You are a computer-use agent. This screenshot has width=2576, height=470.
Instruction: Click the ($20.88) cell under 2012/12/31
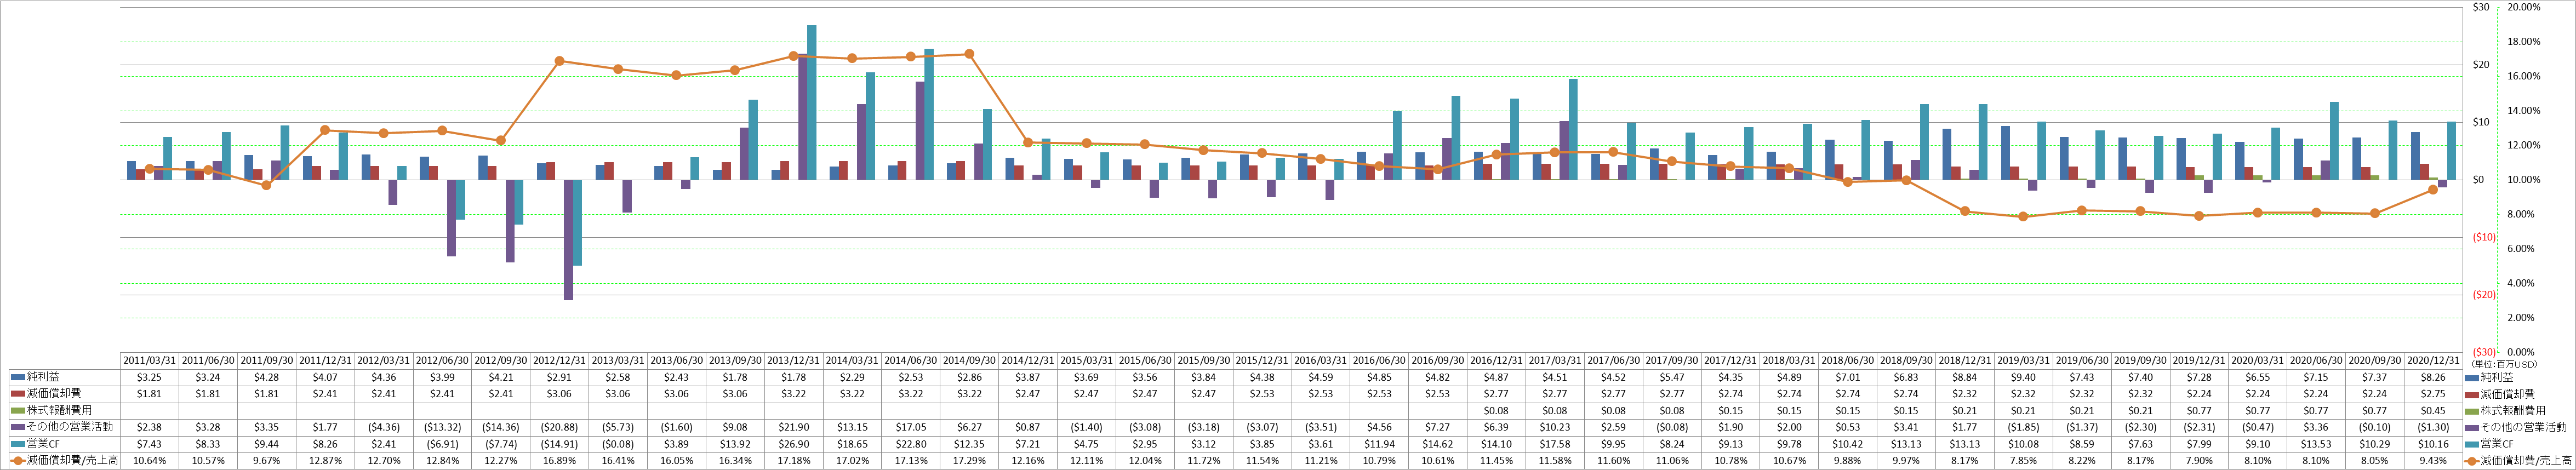[x=559, y=427]
